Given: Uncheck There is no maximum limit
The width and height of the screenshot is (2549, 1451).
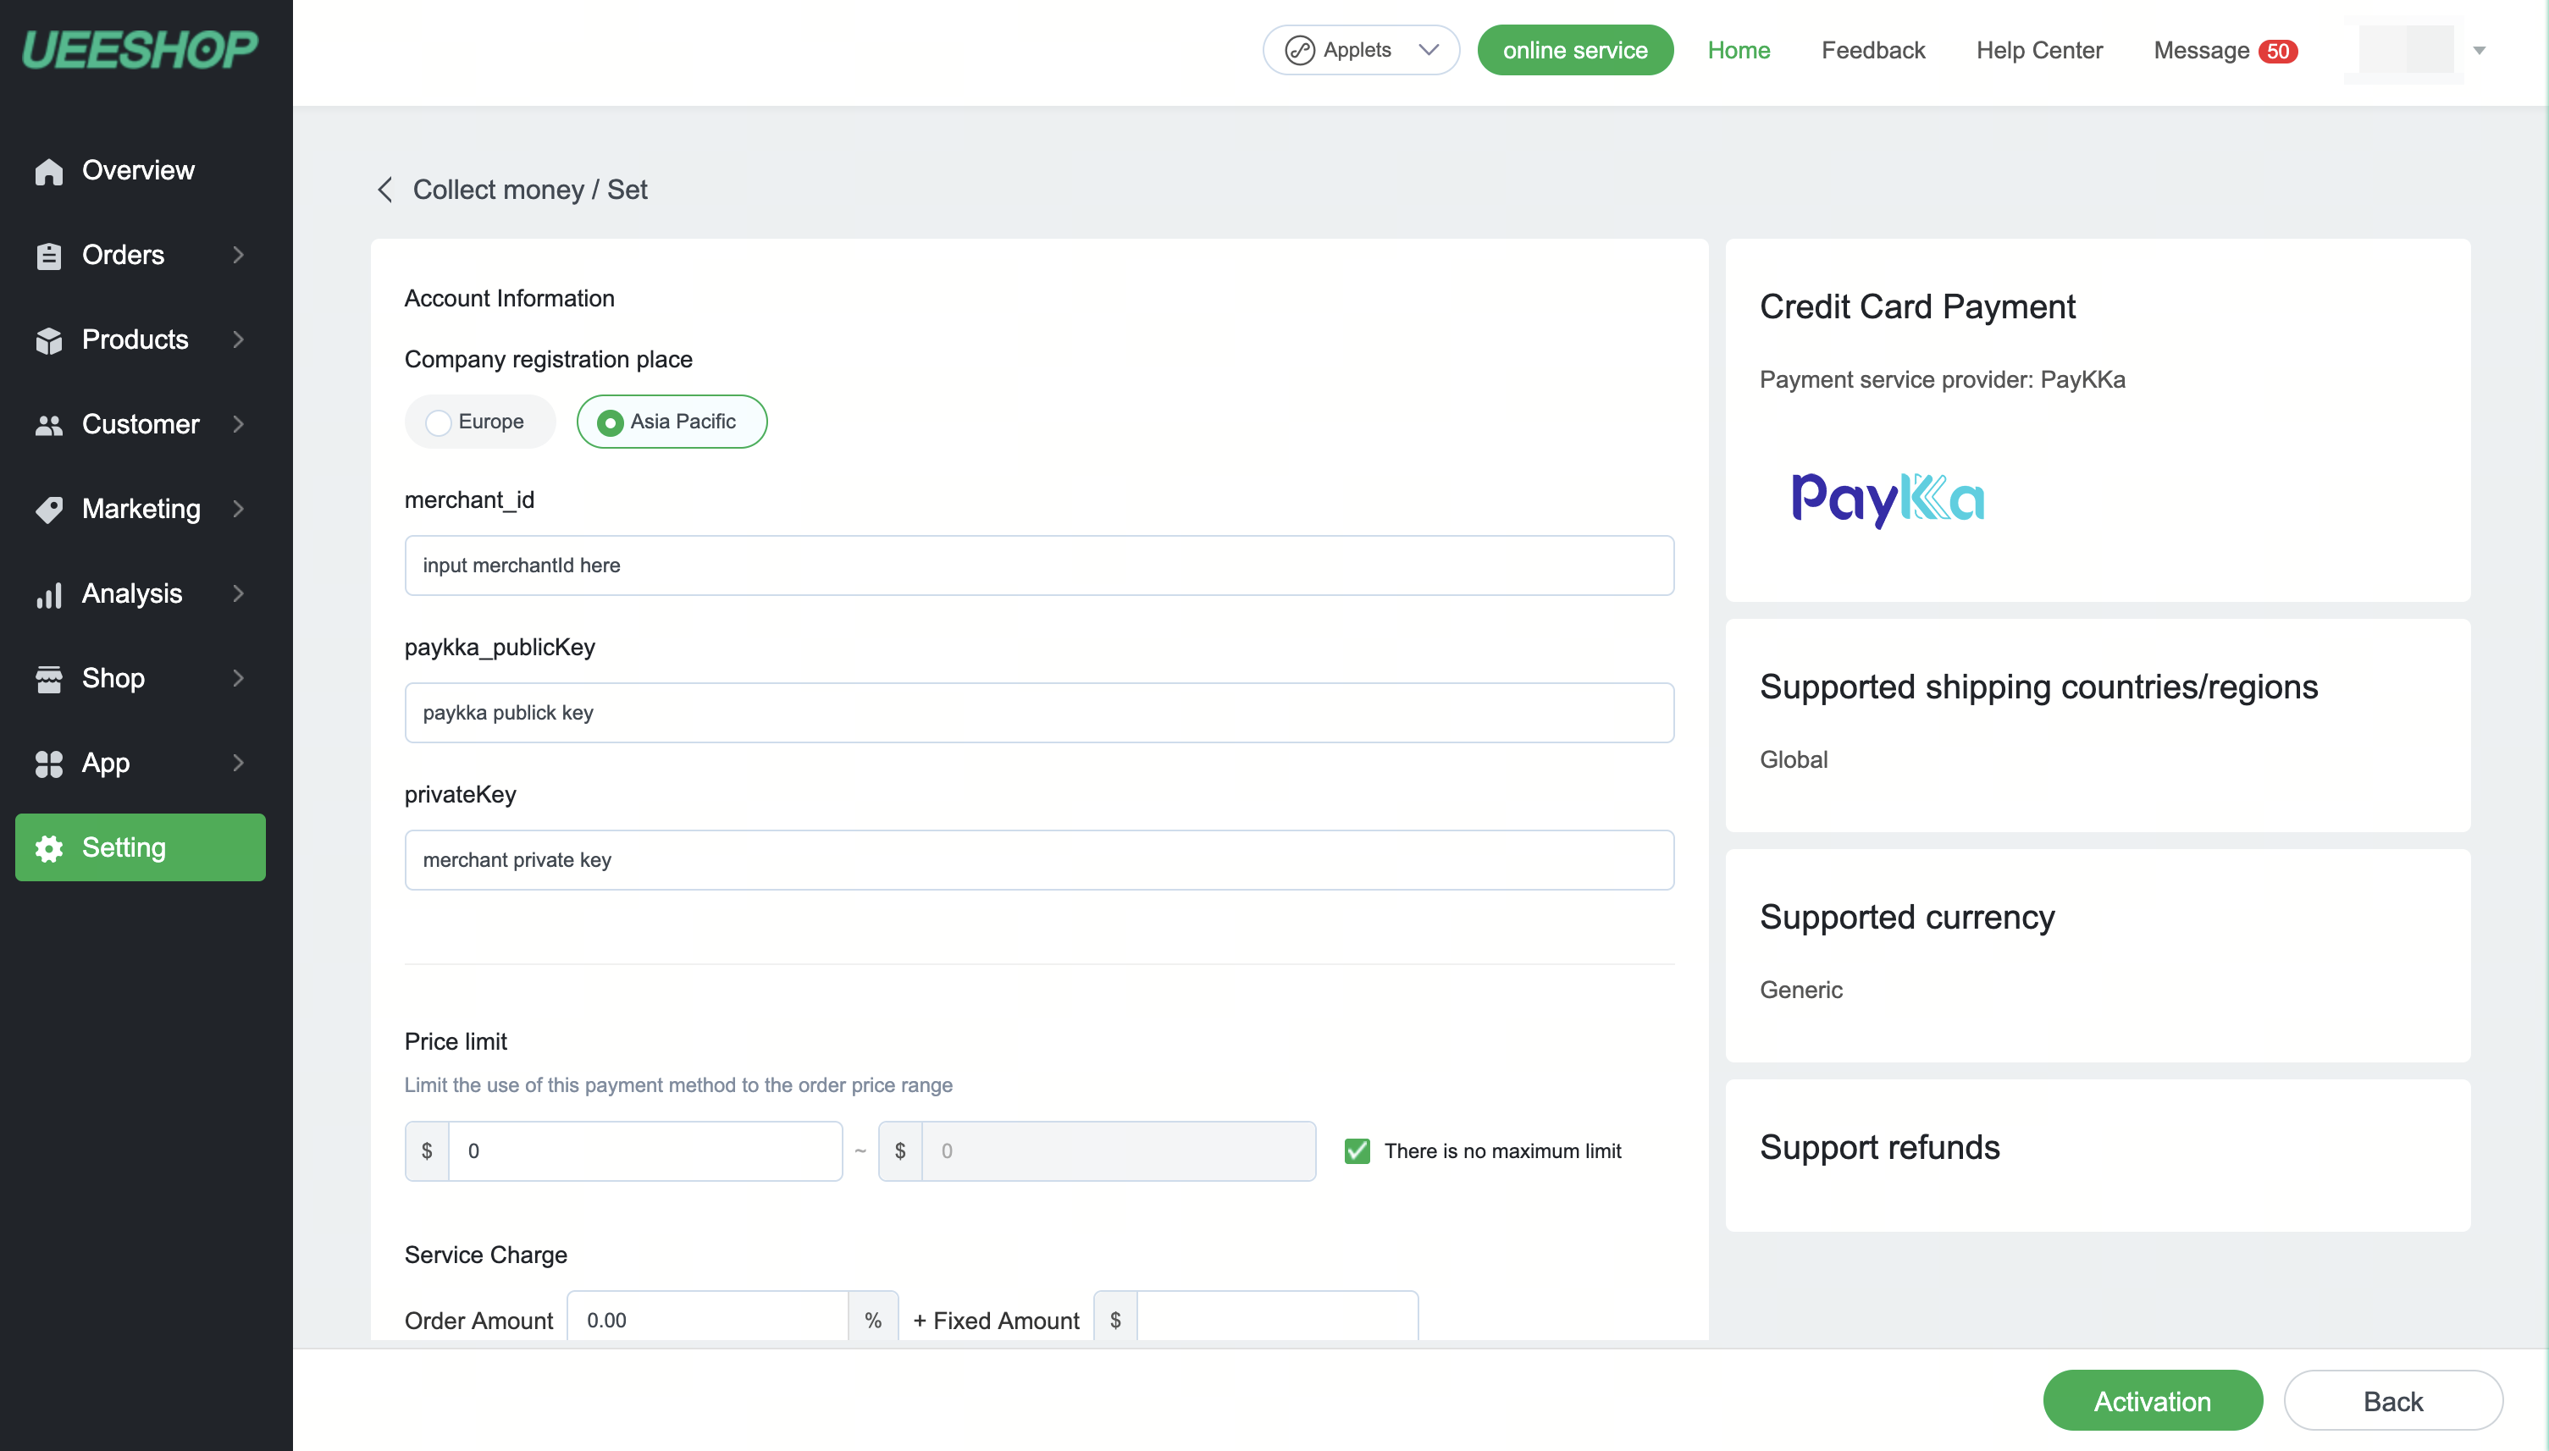Looking at the screenshot, I should coord(1356,1151).
